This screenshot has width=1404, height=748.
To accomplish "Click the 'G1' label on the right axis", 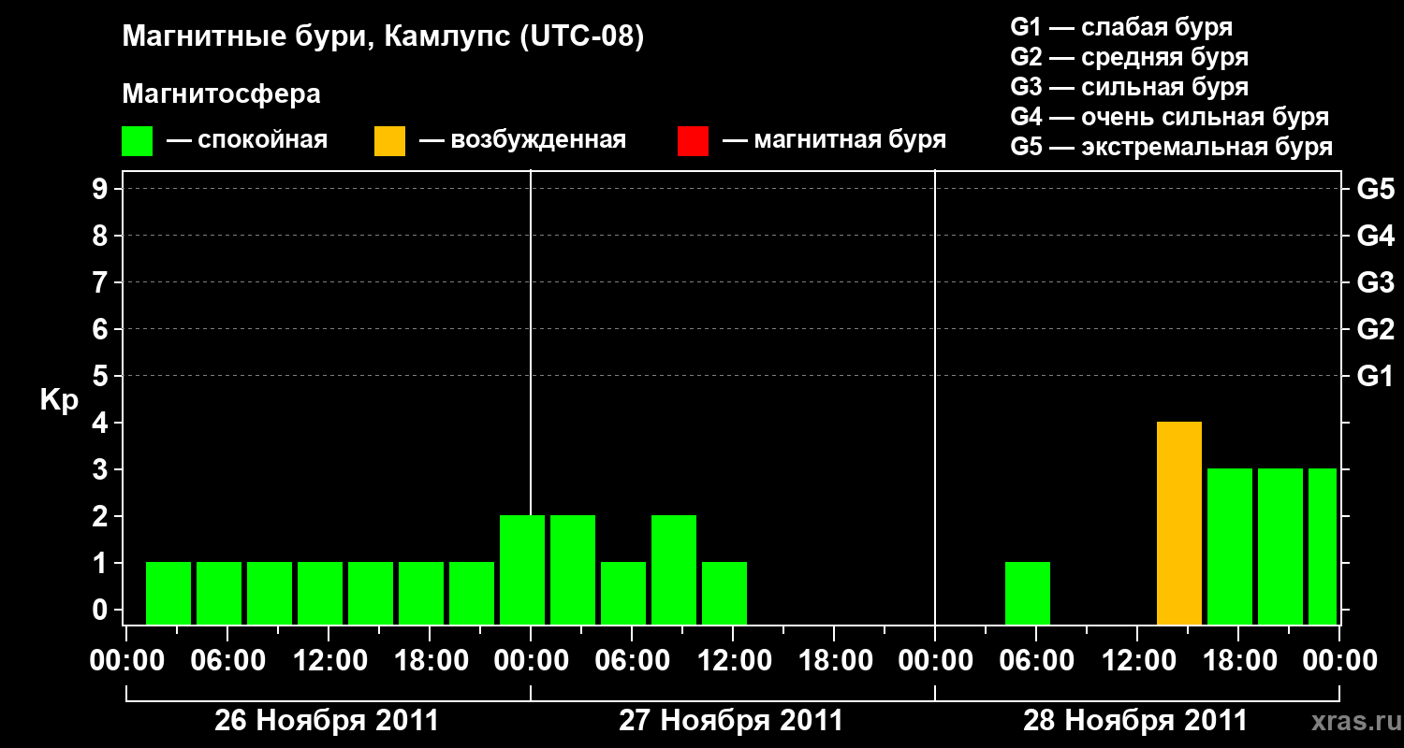I will (x=1375, y=376).
